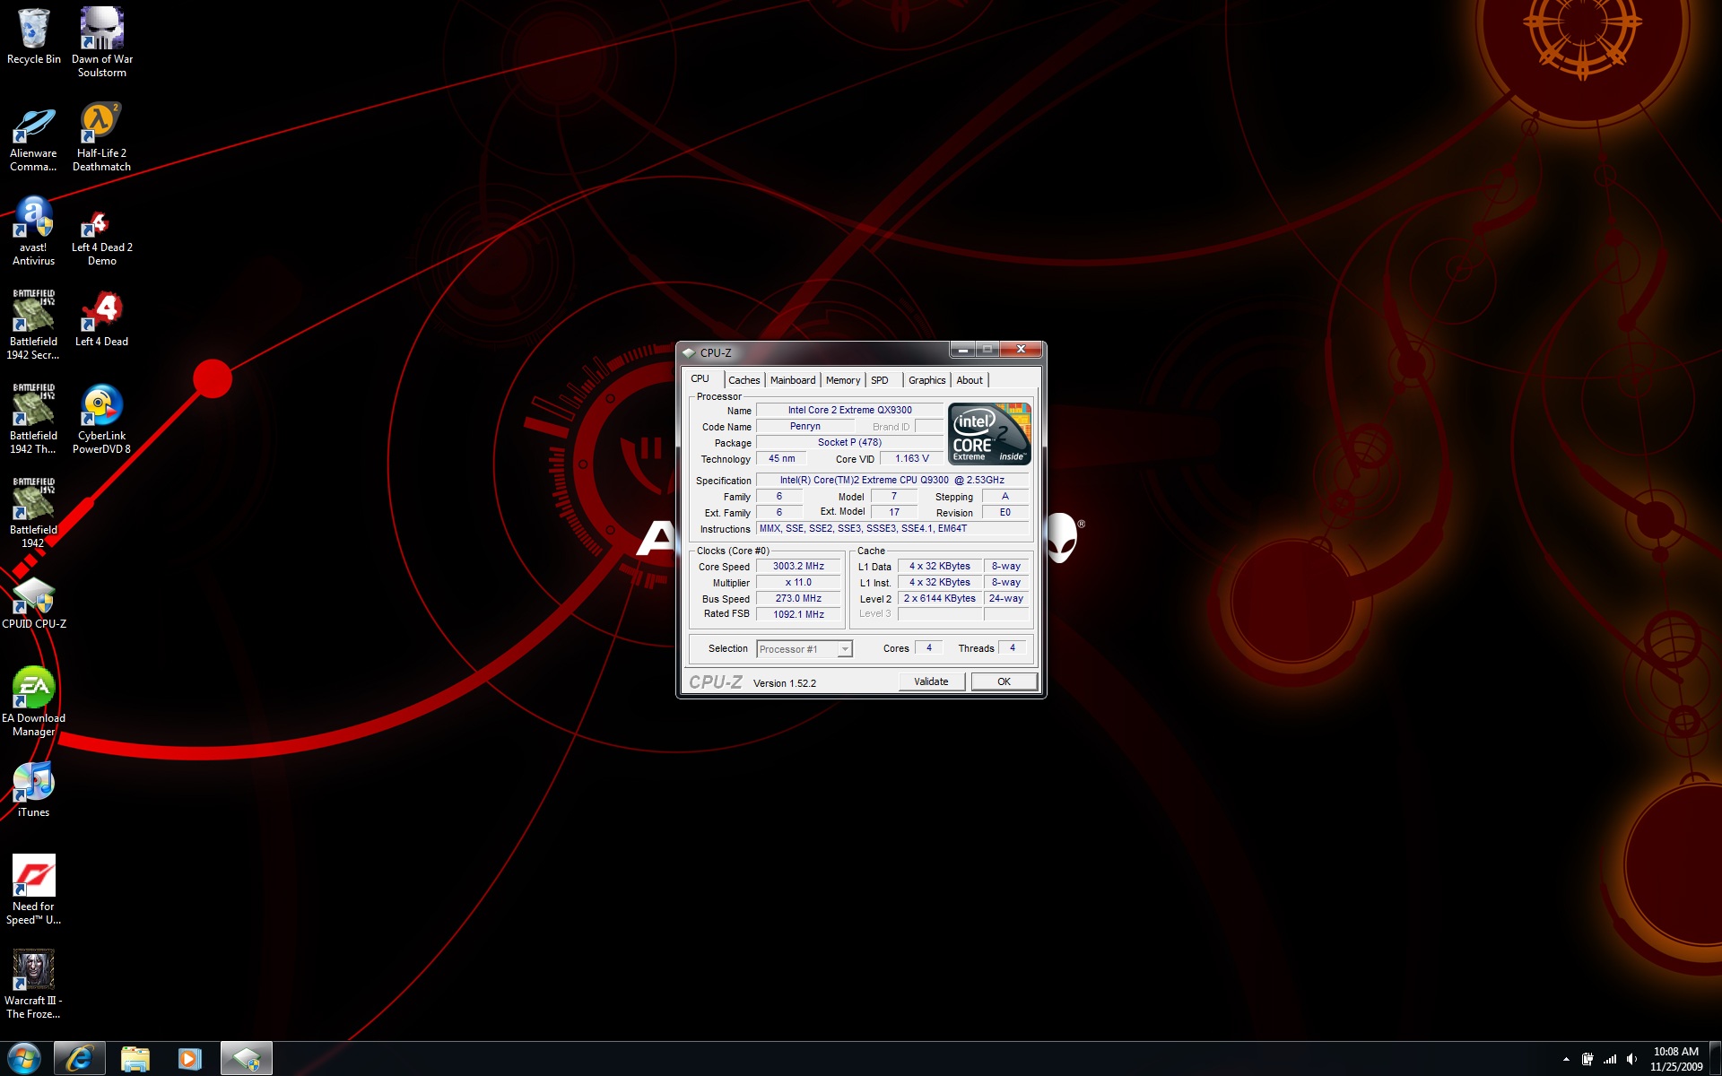Click the Multiplier value x 11.0
The width and height of the screenshot is (1722, 1076).
coord(798,583)
